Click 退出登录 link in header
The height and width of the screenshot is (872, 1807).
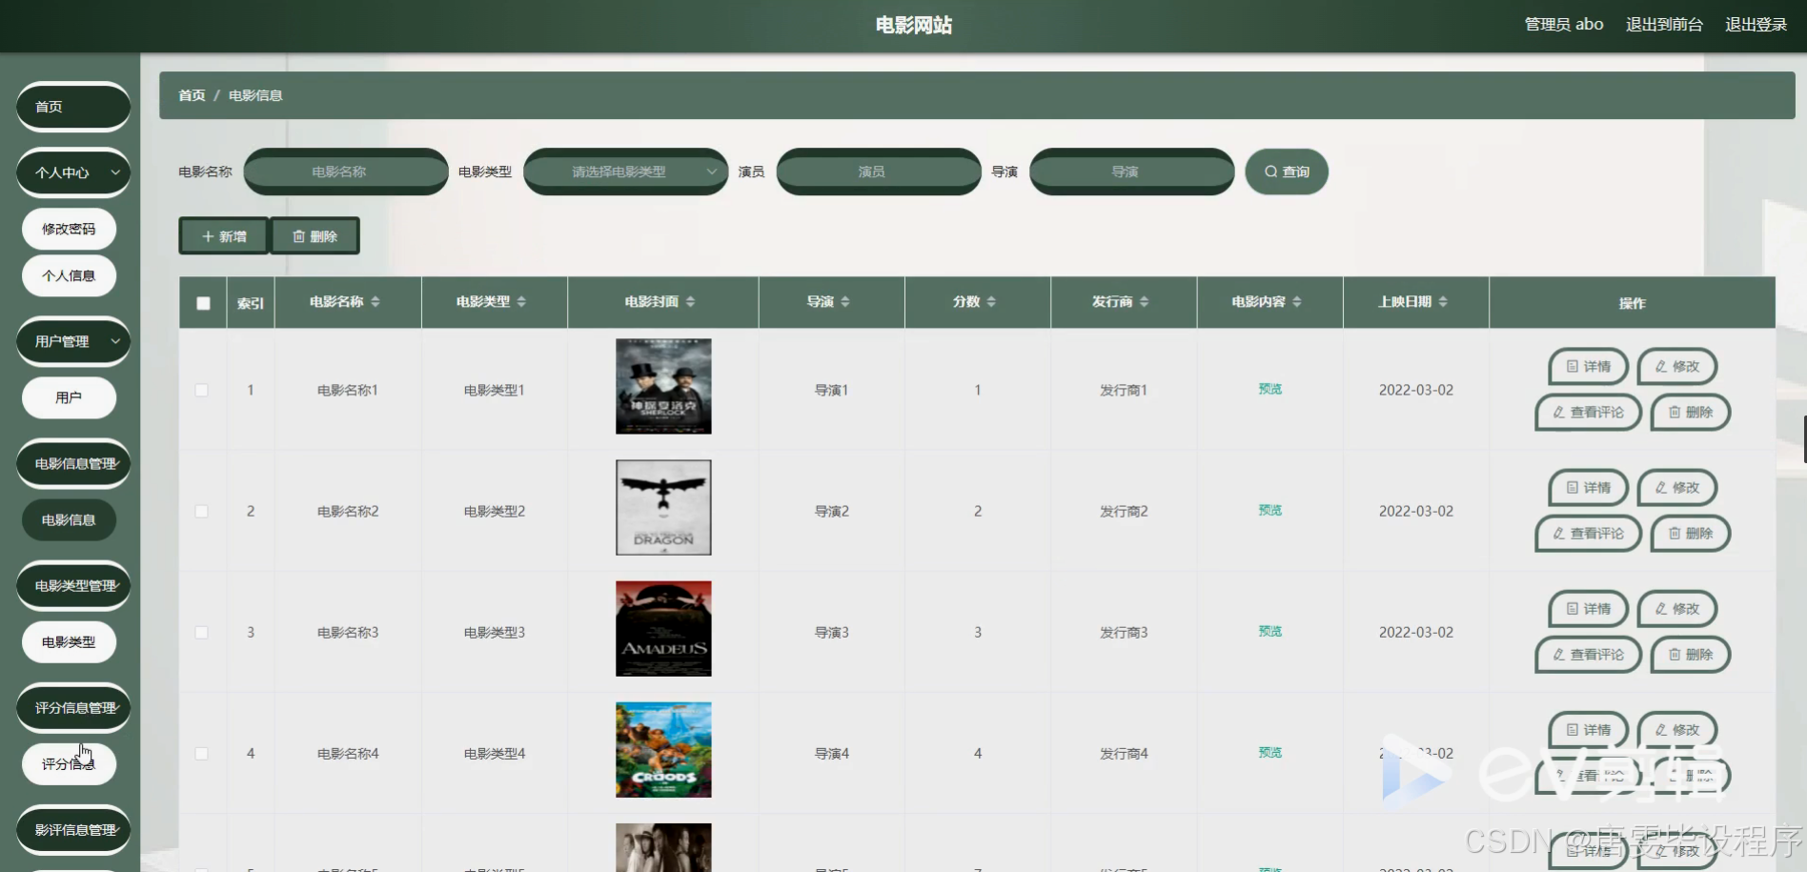pyautogui.click(x=1756, y=25)
